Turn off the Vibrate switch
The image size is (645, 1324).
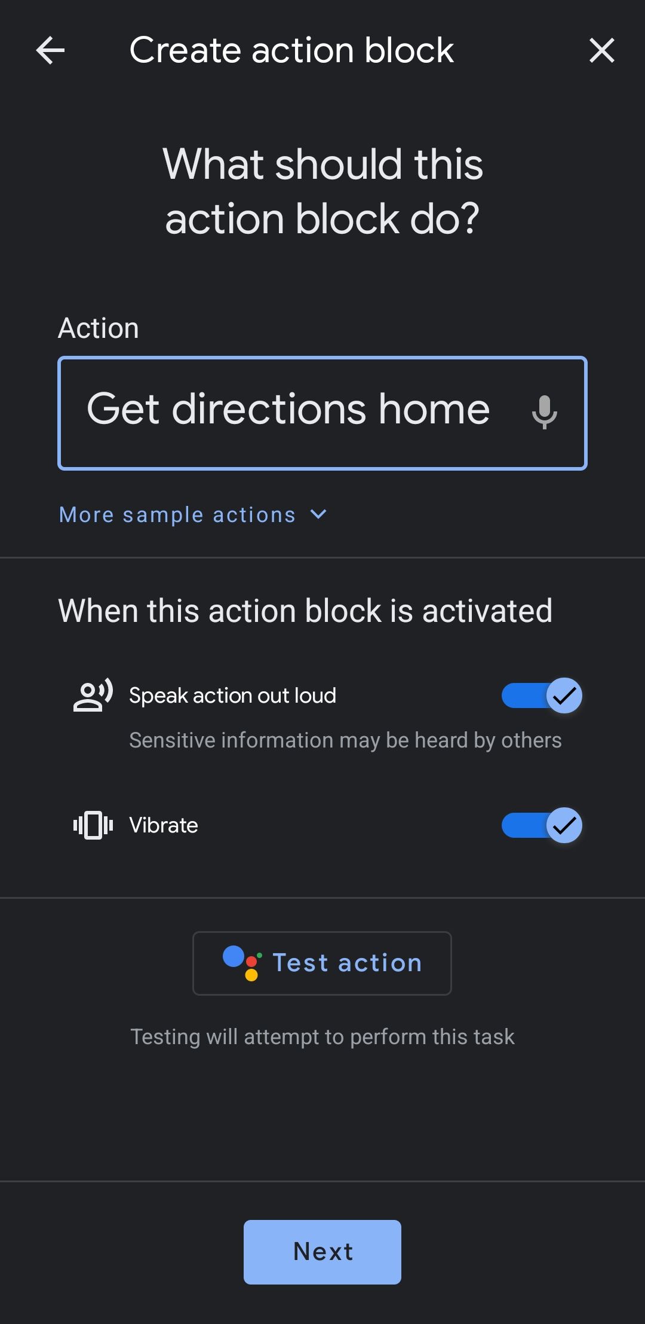point(541,825)
